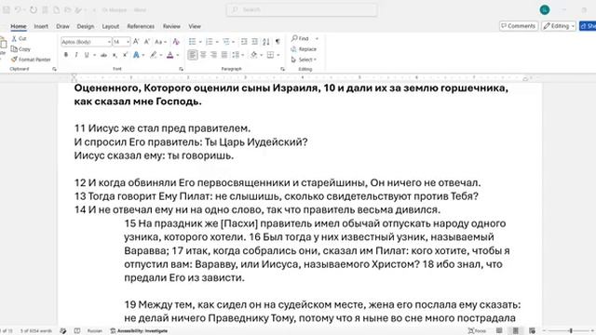This screenshot has width=596, height=335.
Task: Open font size dropdown
Action: click(x=129, y=42)
